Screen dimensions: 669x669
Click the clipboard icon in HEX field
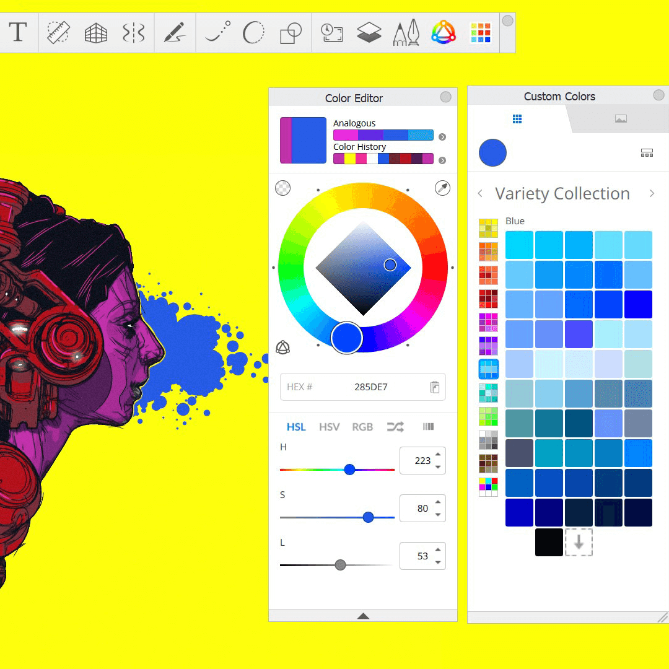tap(435, 387)
